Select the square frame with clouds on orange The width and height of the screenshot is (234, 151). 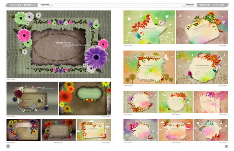175,130
